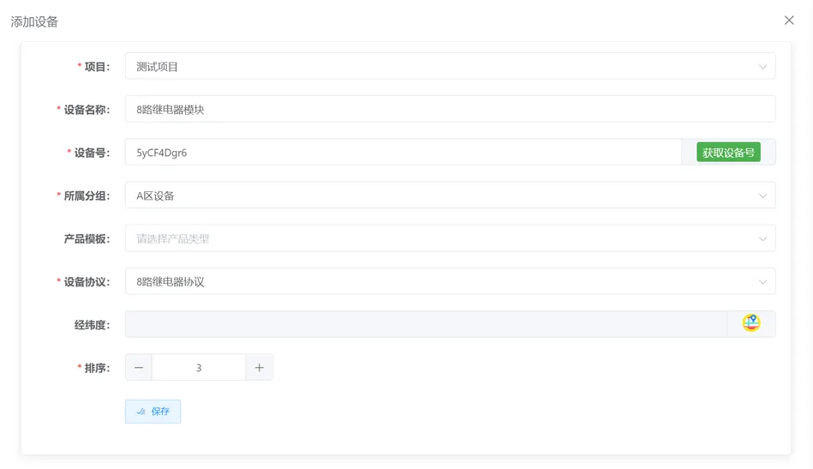Click the chevron arrow of 所属分组 select
Image resolution: width=813 pixels, height=469 pixels.
[x=762, y=196]
